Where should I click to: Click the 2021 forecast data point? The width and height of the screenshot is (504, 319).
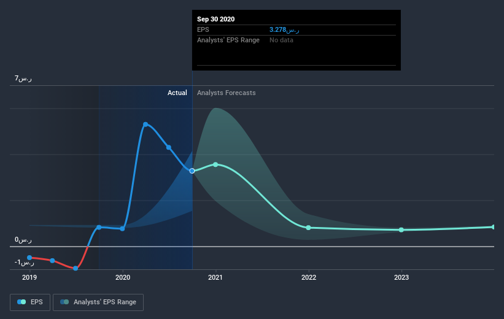point(215,164)
